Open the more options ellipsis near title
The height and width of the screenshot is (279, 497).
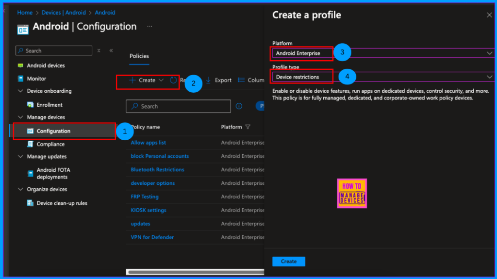click(x=149, y=27)
